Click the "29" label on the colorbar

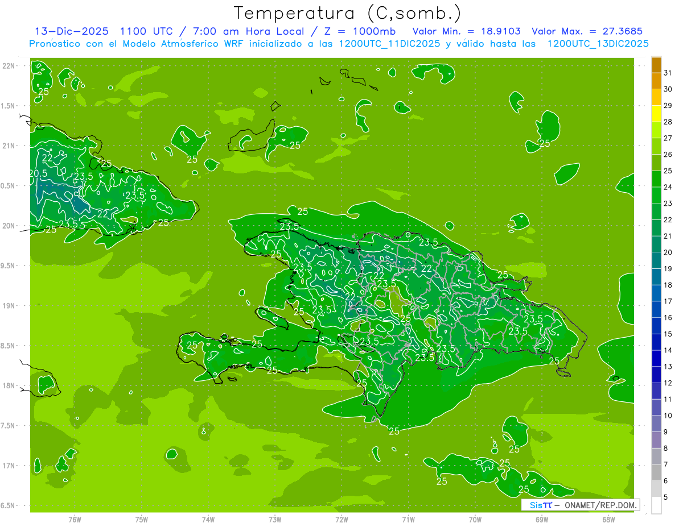(668, 105)
